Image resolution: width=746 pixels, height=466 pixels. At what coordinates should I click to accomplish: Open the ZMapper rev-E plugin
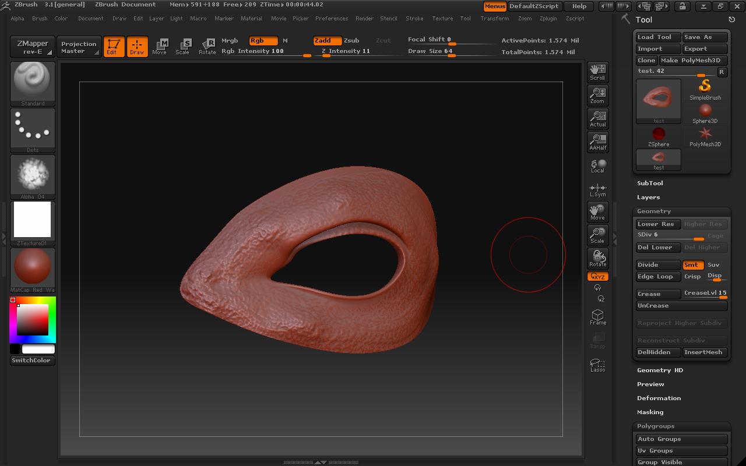tap(33, 47)
